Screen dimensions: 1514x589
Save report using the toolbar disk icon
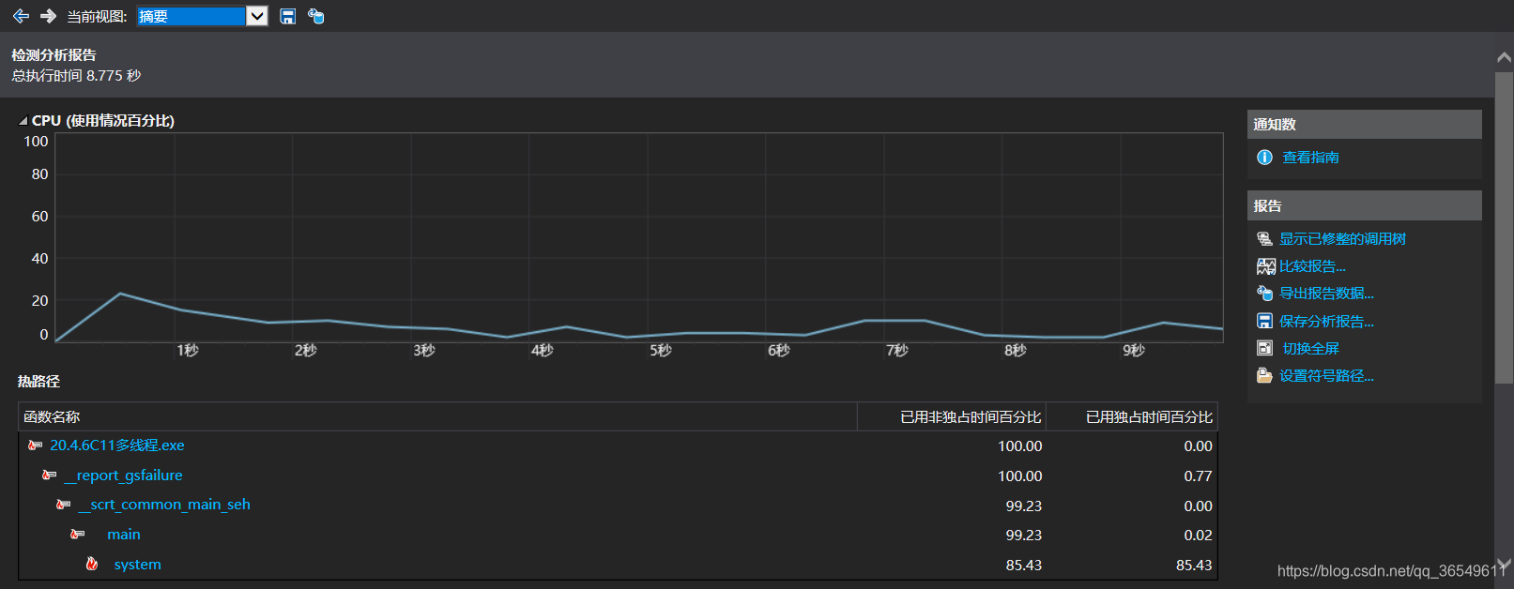click(288, 16)
